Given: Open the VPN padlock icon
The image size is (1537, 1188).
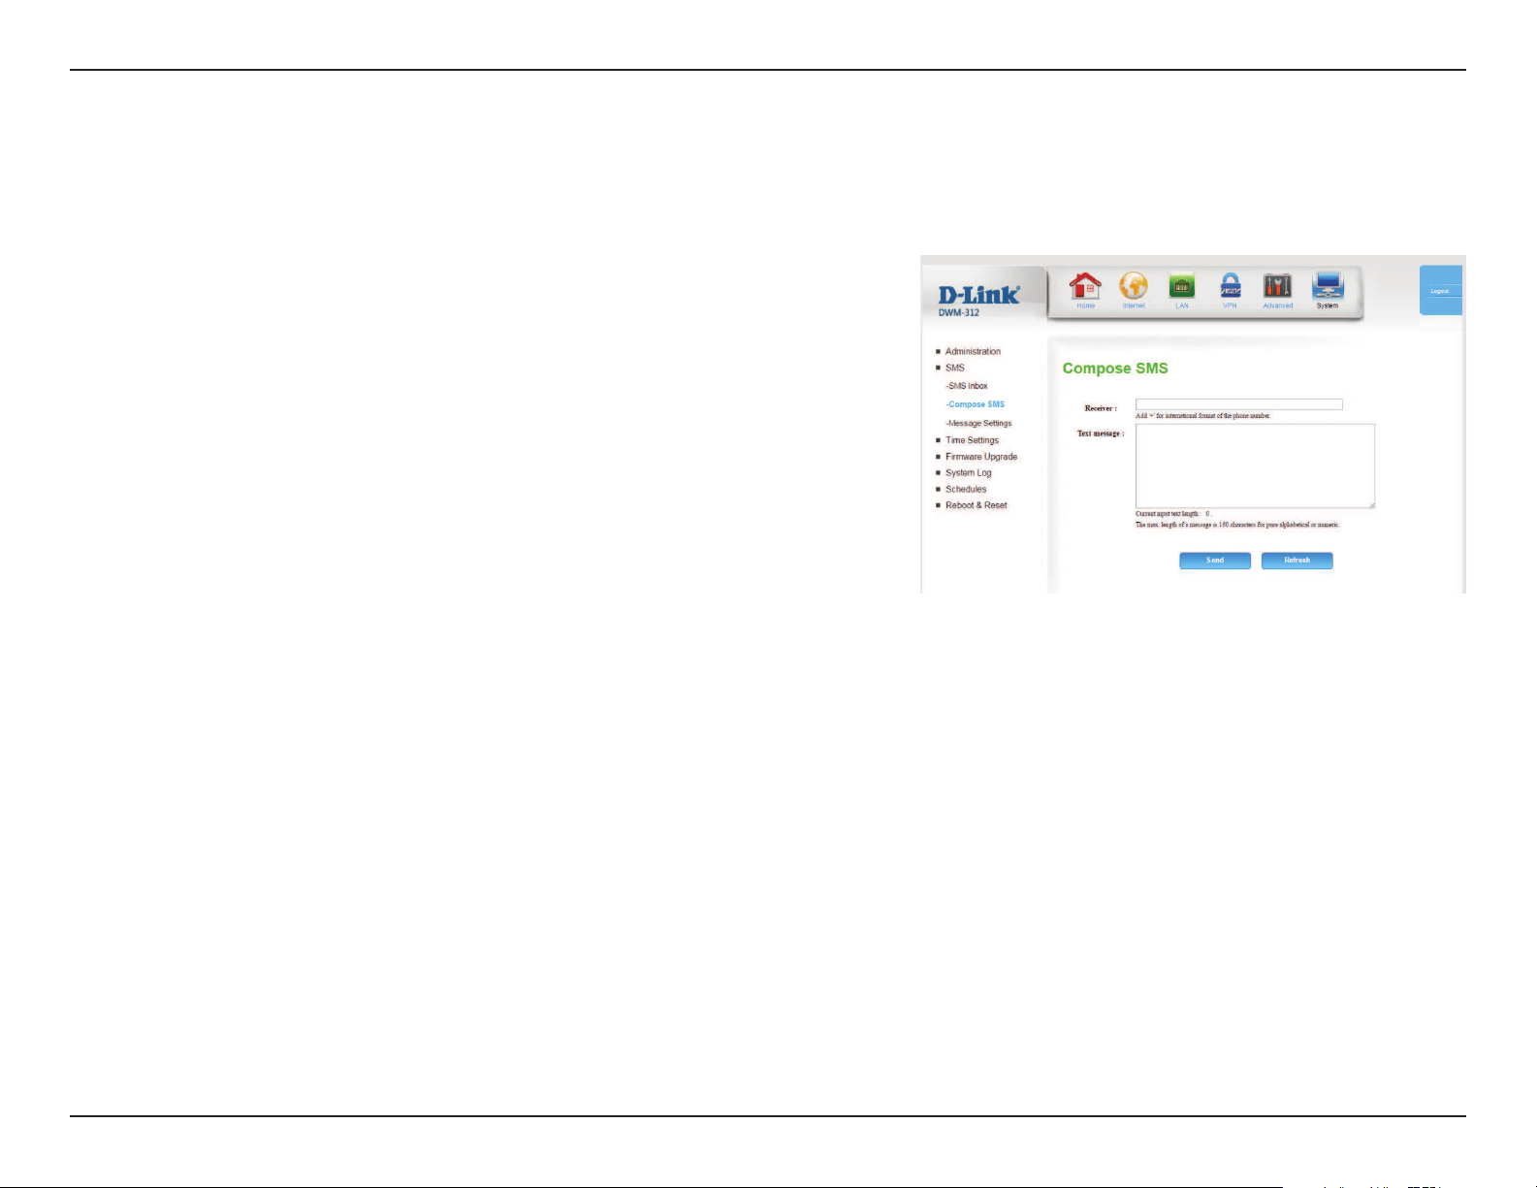Looking at the screenshot, I should pos(1230,290).
